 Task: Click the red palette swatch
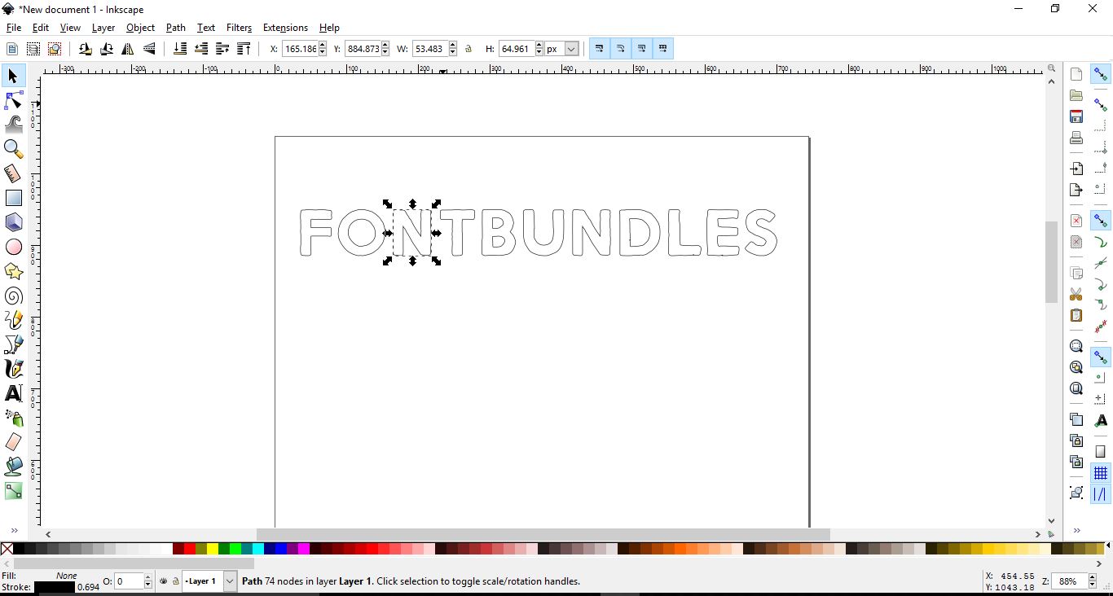tap(190, 550)
